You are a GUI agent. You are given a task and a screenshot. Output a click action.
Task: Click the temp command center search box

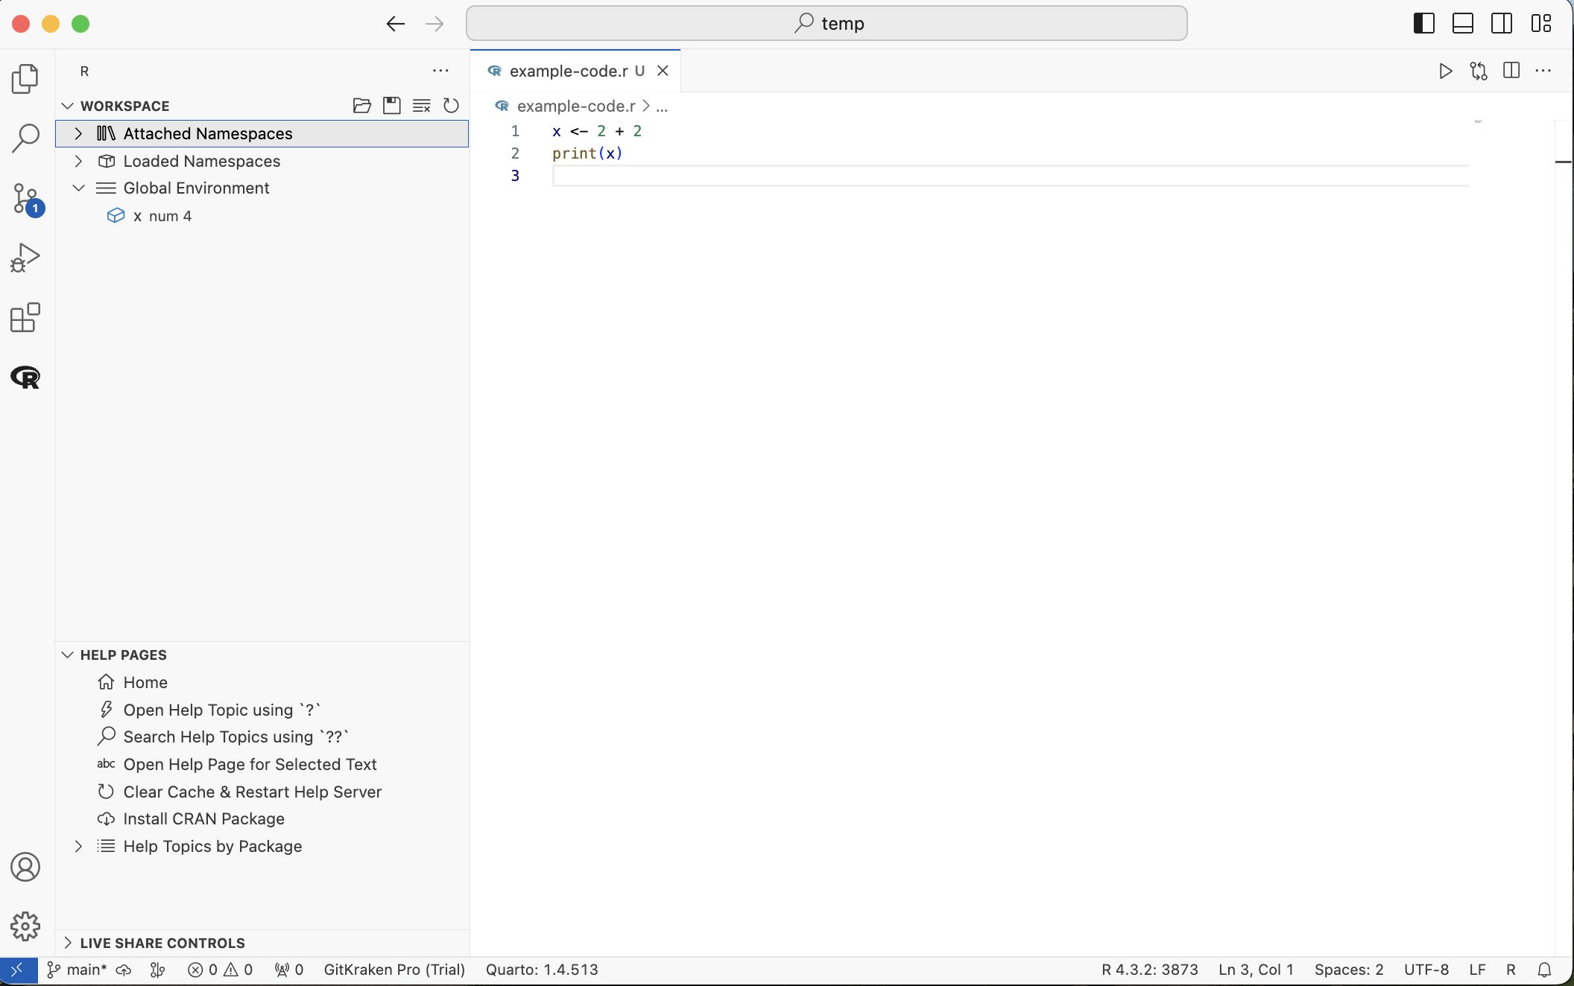pyautogui.click(x=826, y=24)
